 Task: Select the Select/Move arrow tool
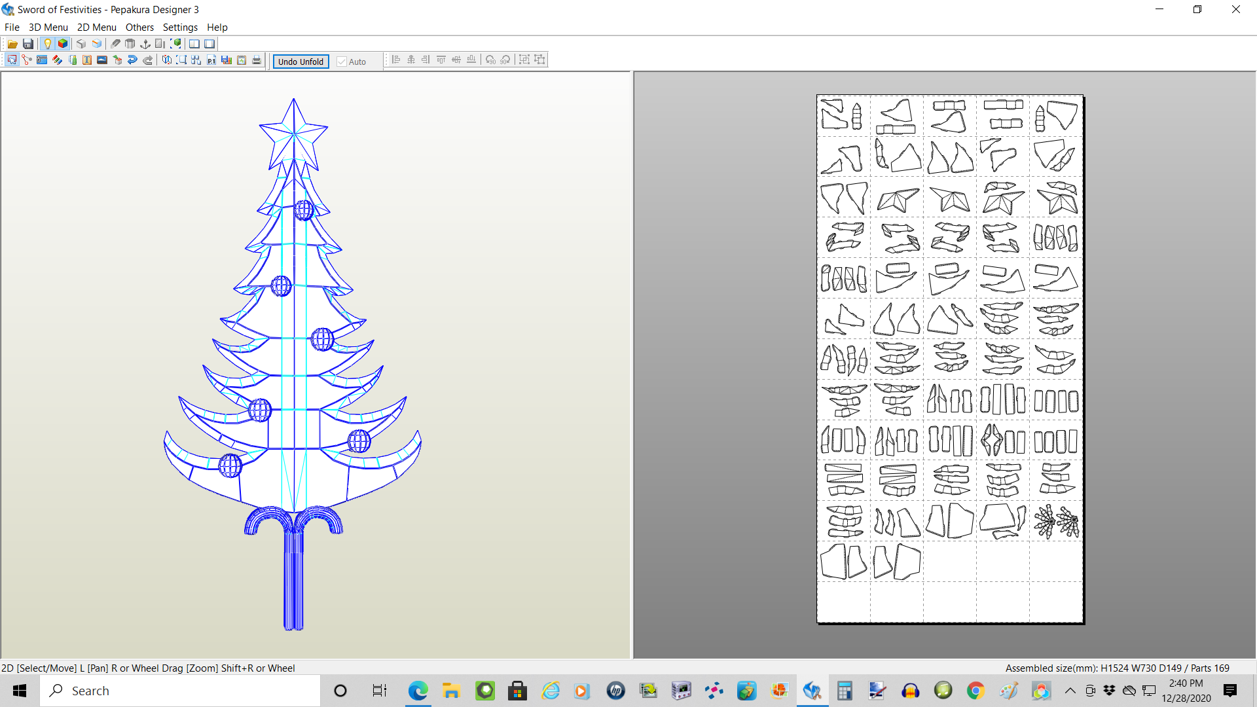(12, 60)
